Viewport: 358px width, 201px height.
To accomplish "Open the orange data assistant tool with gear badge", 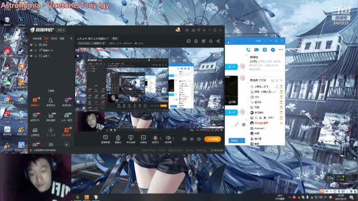I will (x=67, y=132).
